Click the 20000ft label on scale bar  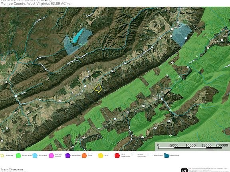[222, 145]
